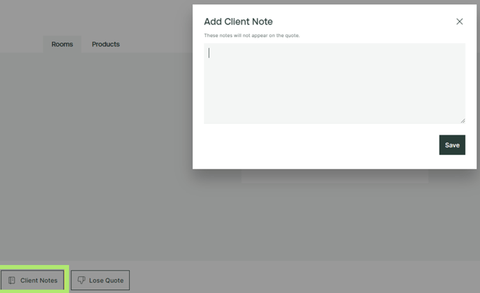
Task: Click the Client Notes button label
Action: (39, 280)
